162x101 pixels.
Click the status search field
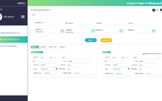coord(144,23)
